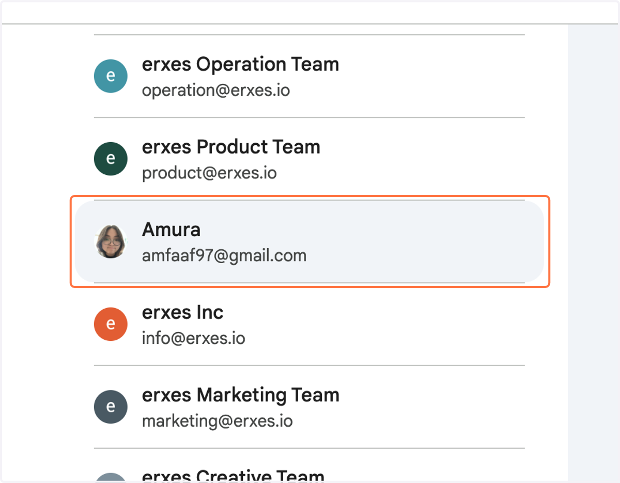Select the operation@erxes.io email address
The height and width of the screenshot is (483, 620).
tap(216, 90)
